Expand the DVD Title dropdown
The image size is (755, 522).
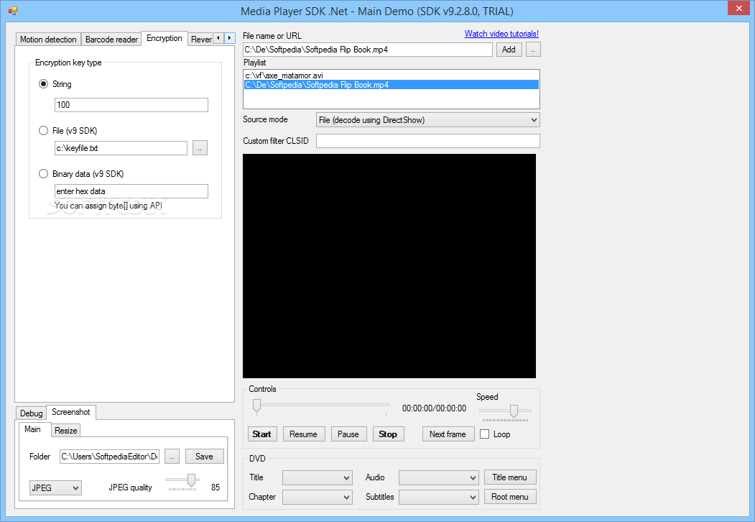318,477
